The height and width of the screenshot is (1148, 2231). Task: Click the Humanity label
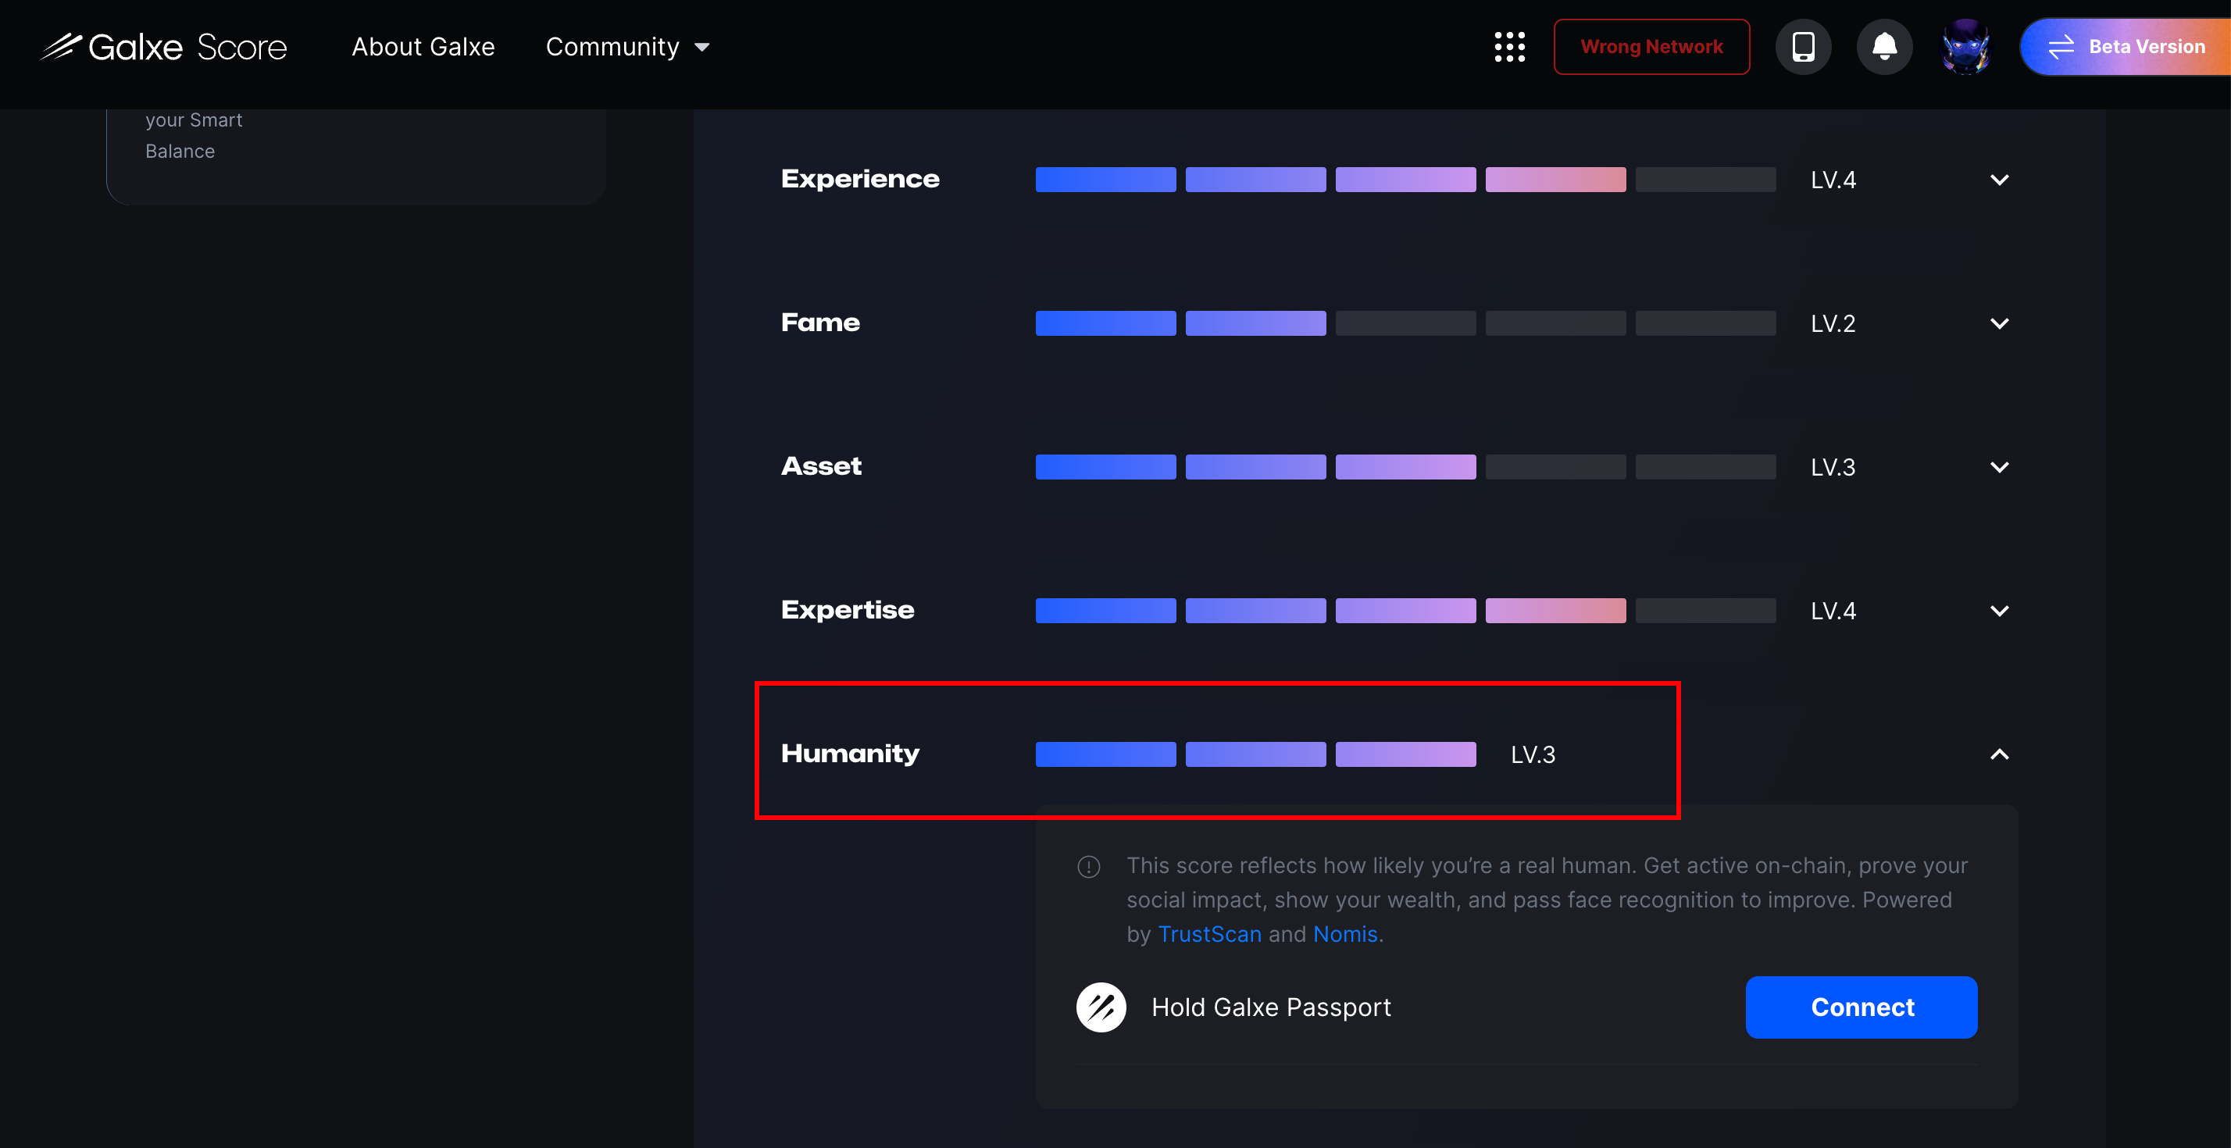(850, 754)
